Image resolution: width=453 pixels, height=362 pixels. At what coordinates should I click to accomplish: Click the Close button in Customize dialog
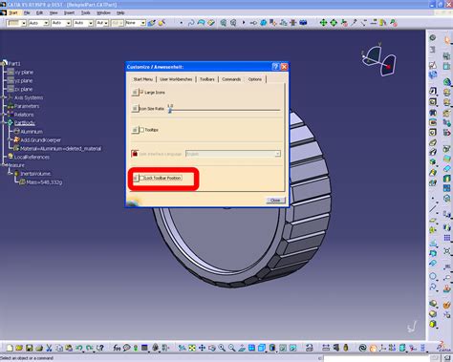pos(275,201)
